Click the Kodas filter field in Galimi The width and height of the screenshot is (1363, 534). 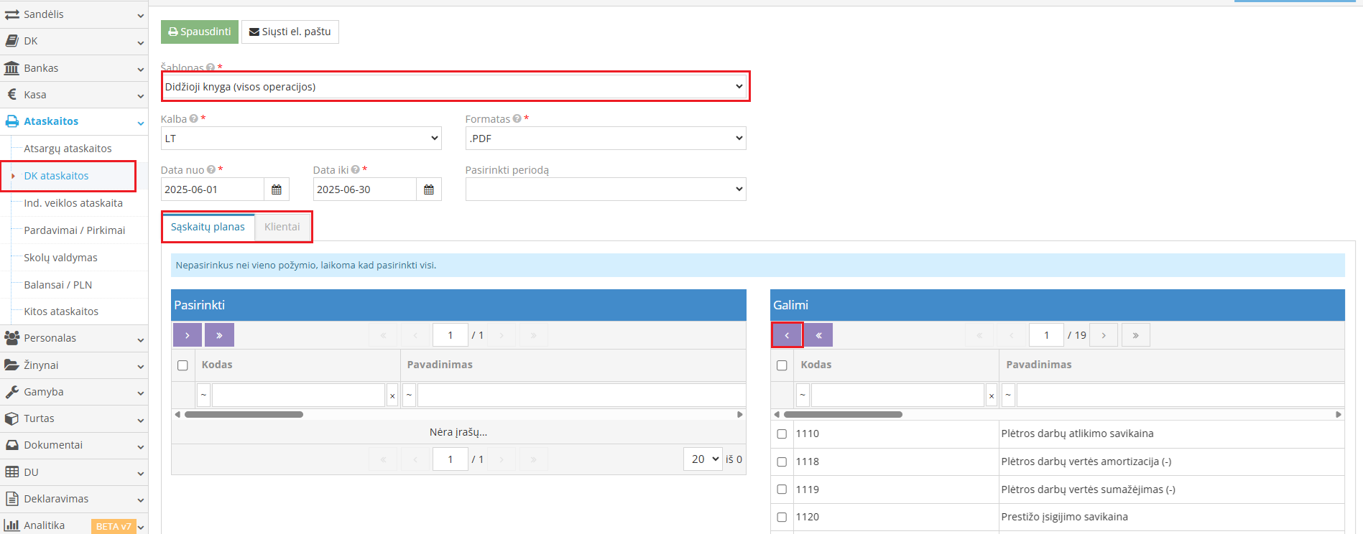point(897,395)
